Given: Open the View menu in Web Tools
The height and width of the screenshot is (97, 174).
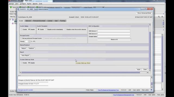Looking at the screenshot, I should [17, 4].
